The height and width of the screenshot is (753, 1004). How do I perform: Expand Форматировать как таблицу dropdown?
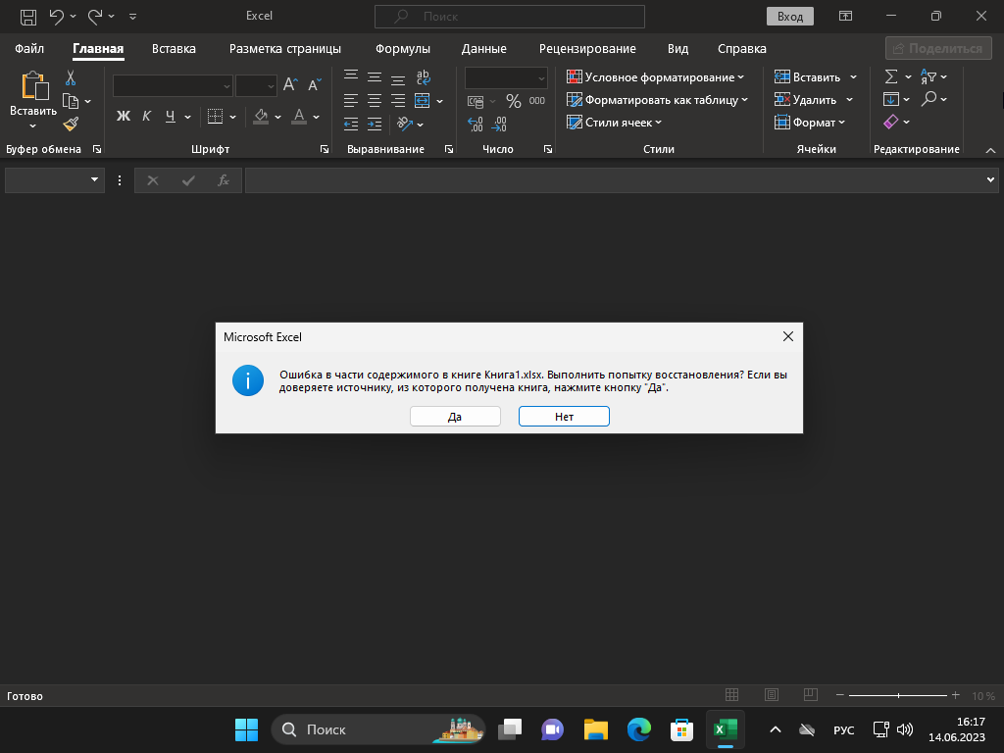coord(745,100)
